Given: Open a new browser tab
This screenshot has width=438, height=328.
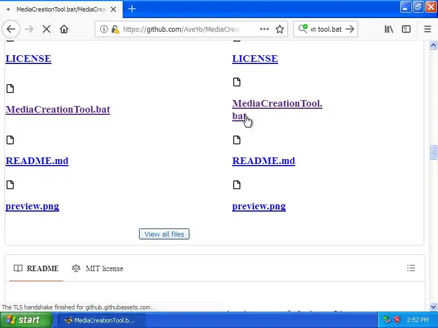Looking at the screenshot, I should (x=132, y=9).
